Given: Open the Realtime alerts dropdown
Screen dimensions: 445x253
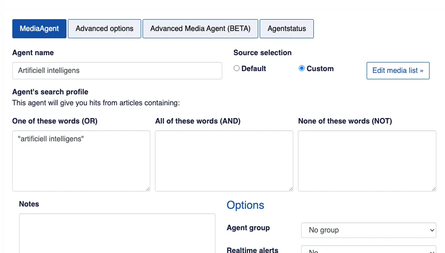Looking at the screenshot, I should 368,250.
